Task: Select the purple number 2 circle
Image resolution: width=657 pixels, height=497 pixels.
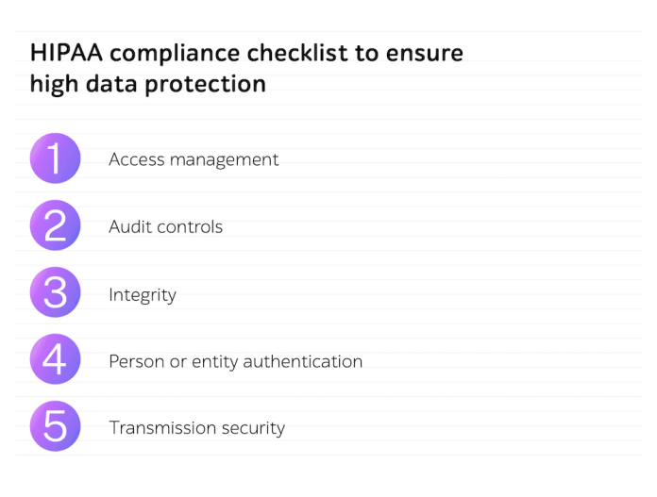Action: 56,225
